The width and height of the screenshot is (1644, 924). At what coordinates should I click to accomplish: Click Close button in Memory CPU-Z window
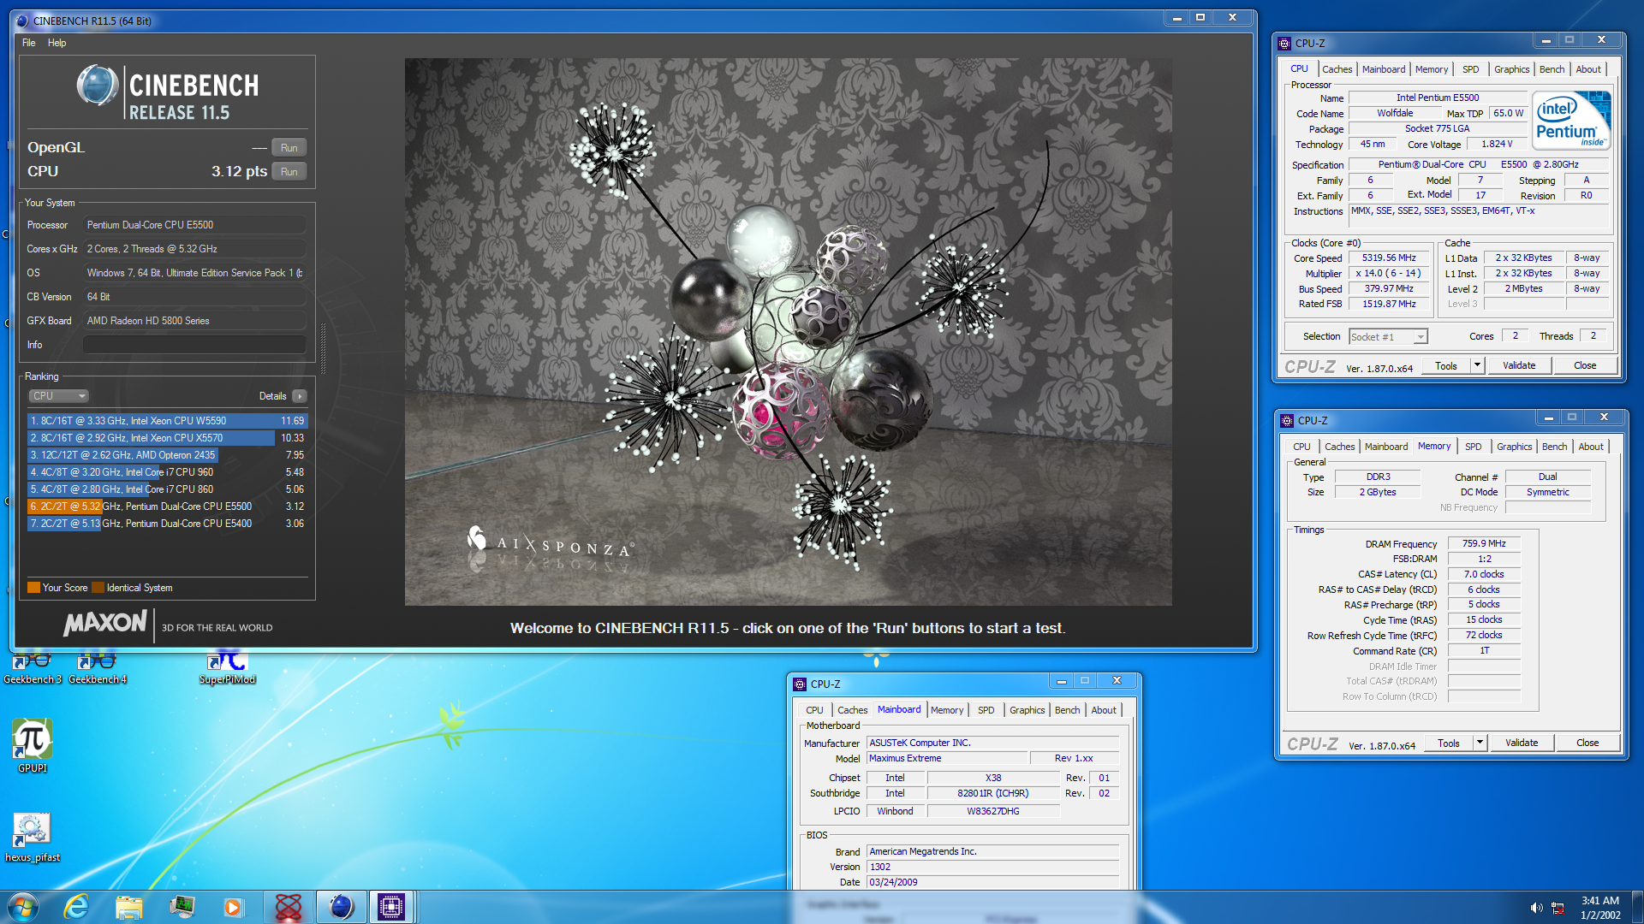(x=1587, y=743)
